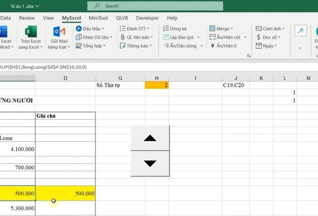The height and width of the screenshot is (216, 318).
Task: Click the Thông báo icon
Action: click(x=122, y=46)
